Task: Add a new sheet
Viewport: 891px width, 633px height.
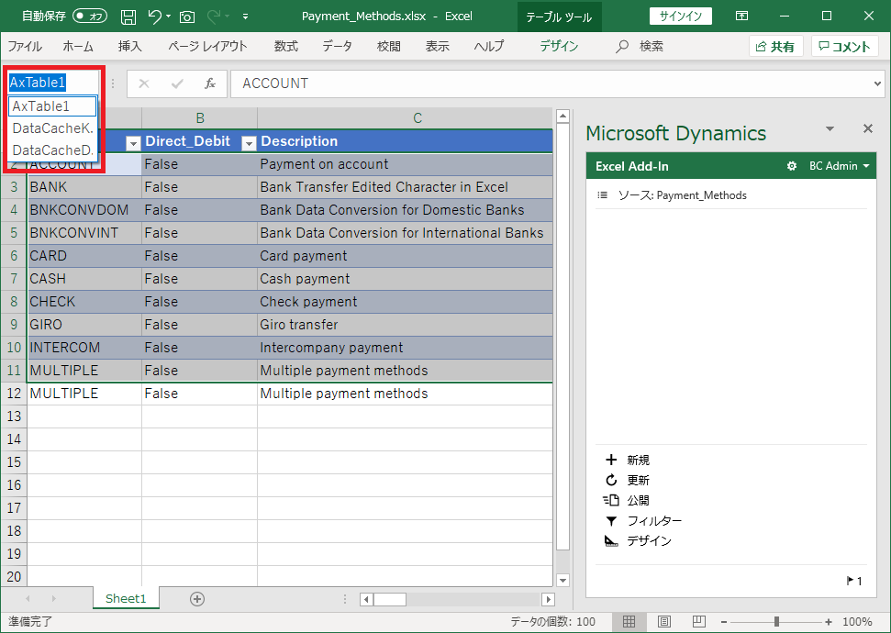Action: [197, 599]
